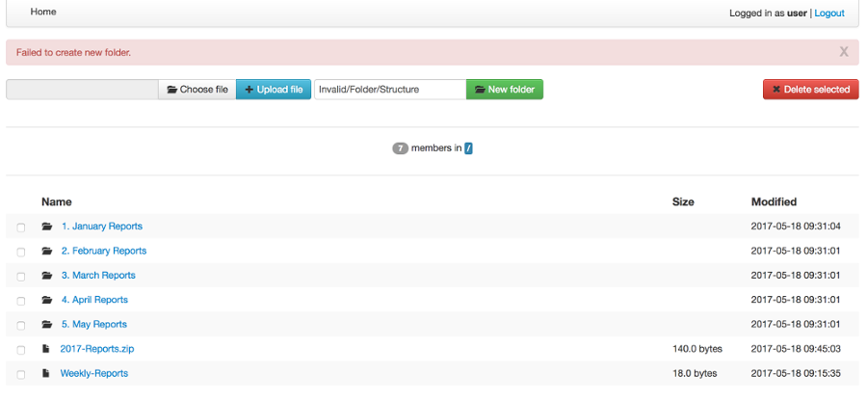This screenshot has height=401, width=867.
Task: Click the folder icon beside February Reports
Action: click(46, 251)
